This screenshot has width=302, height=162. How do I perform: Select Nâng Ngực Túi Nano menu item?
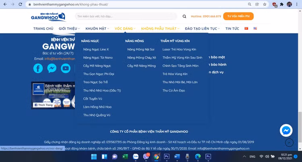pyautogui.click(x=98, y=58)
